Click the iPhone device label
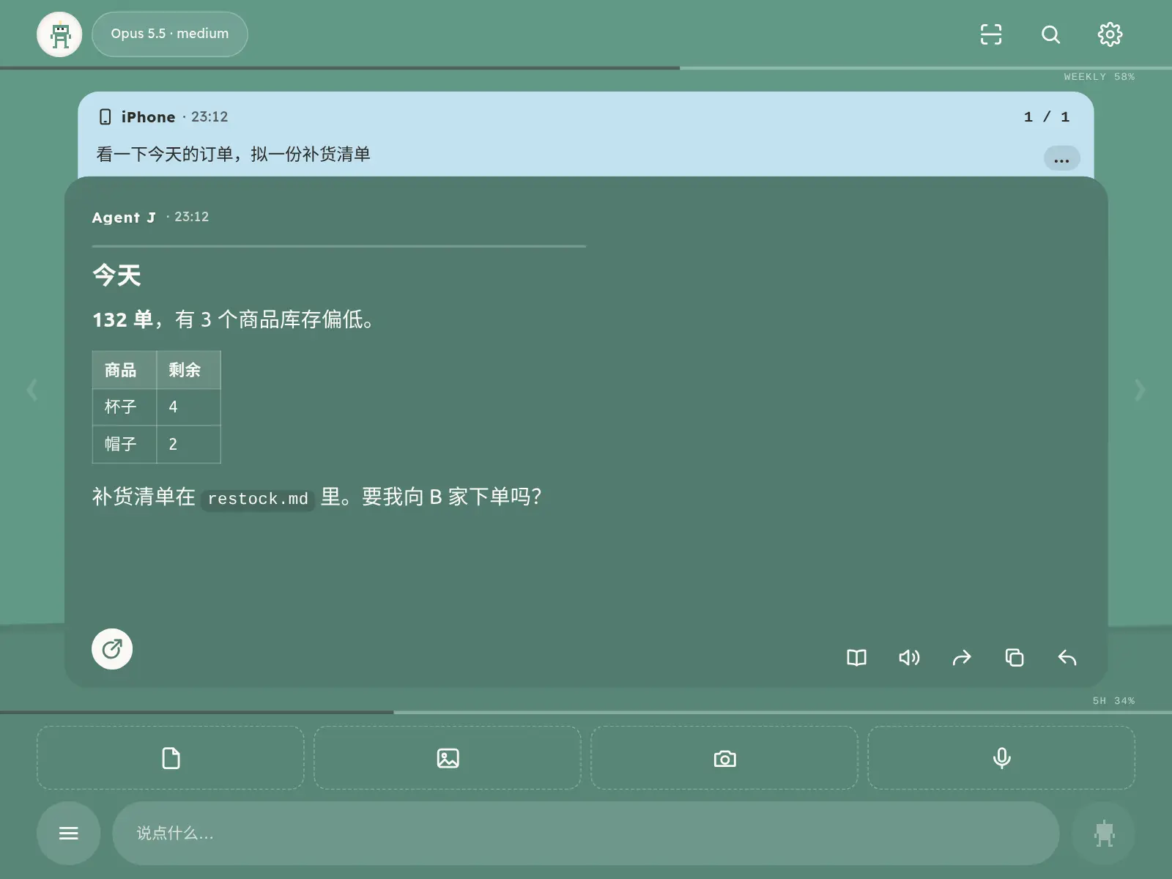 (x=148, y=117)
